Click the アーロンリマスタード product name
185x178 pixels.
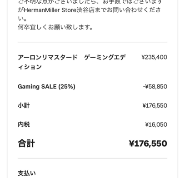[48, 58]
